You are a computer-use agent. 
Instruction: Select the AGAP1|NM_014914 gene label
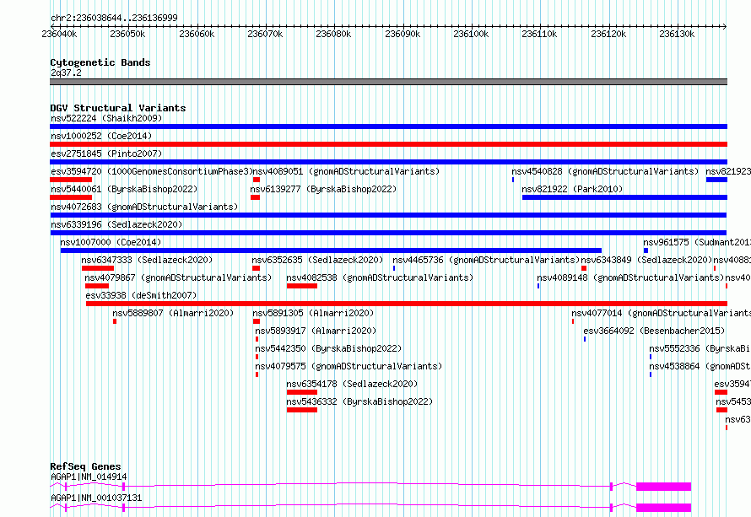(x=89, y=477)
